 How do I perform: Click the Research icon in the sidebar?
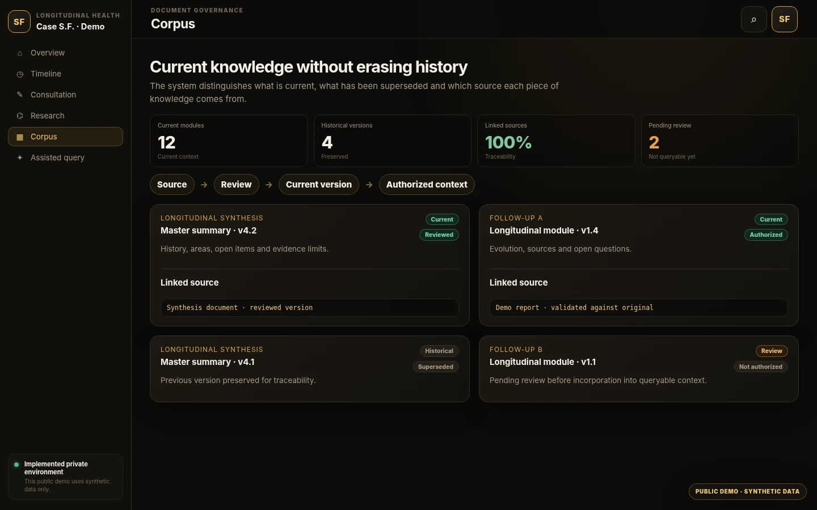pos(20,116)
